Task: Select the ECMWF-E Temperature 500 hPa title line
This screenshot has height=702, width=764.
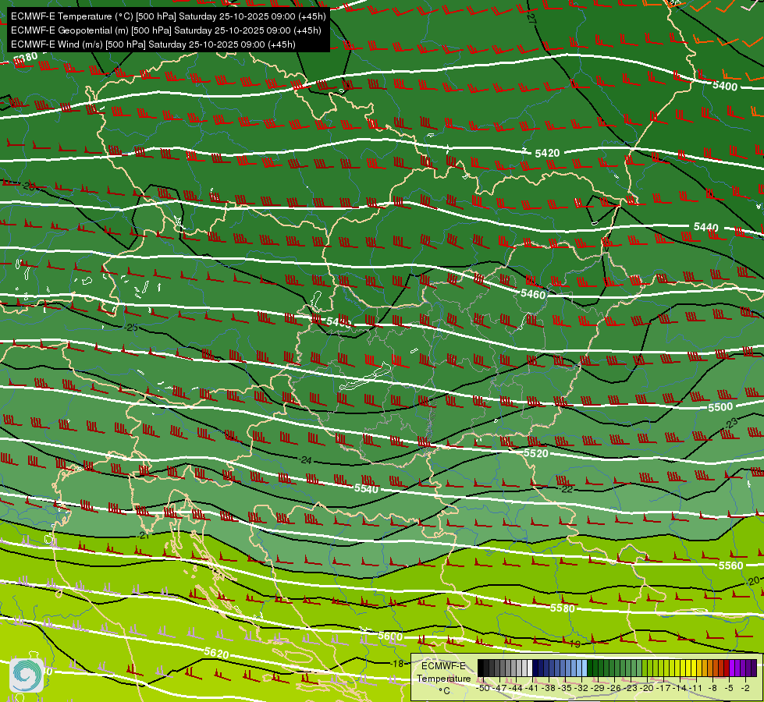Action: (168, 16)
